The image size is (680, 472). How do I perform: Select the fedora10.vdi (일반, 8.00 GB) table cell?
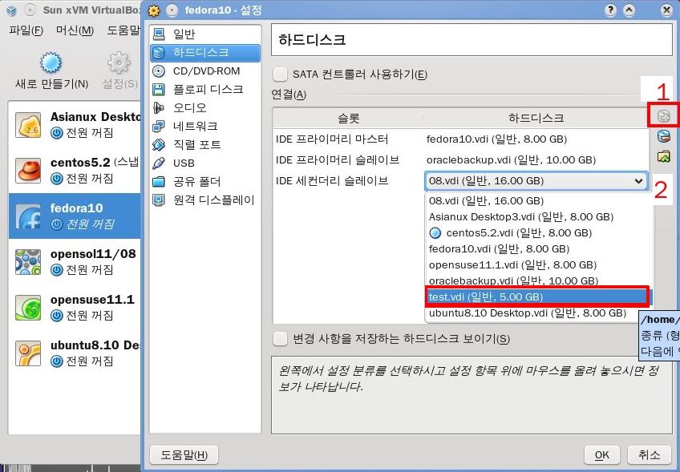point(536,139)
